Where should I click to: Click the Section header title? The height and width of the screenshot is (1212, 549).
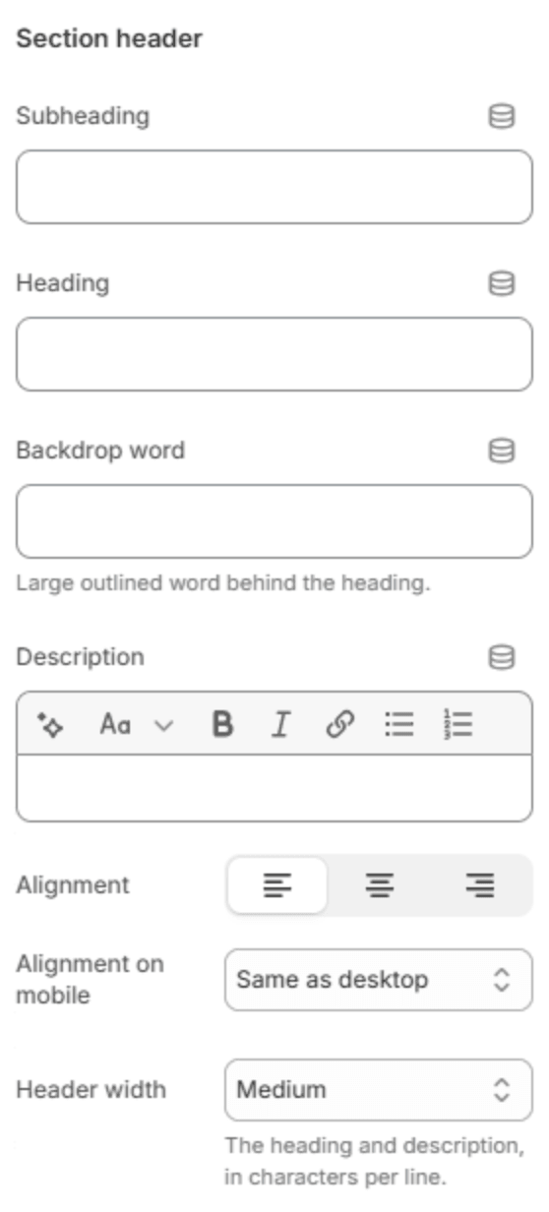point(109,39)
